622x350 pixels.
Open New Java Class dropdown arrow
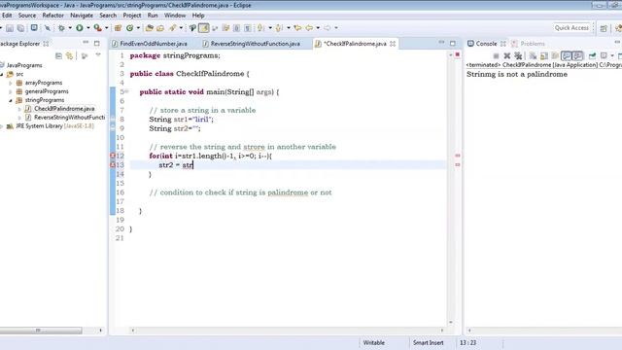pos(138,28)
